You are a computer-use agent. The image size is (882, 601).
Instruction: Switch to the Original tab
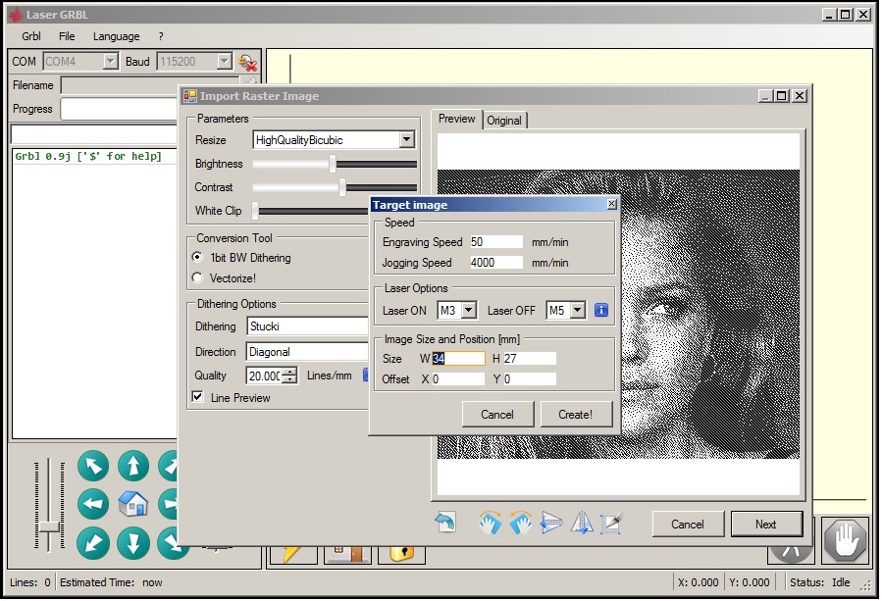pyautogui.click(x=504, y=121)
